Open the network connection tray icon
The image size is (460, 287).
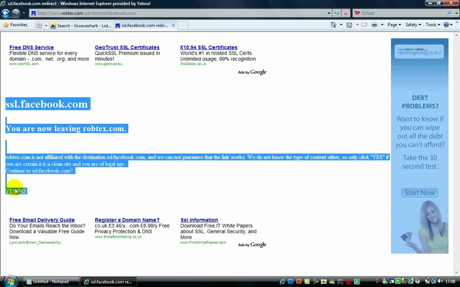(434, 281)
